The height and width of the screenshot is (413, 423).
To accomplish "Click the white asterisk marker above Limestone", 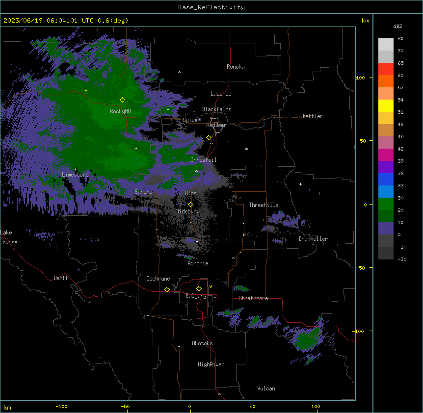I will [x=75, y=170].
